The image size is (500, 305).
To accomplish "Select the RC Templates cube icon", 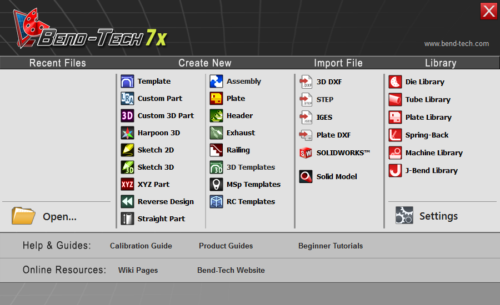I will (216, 201).
